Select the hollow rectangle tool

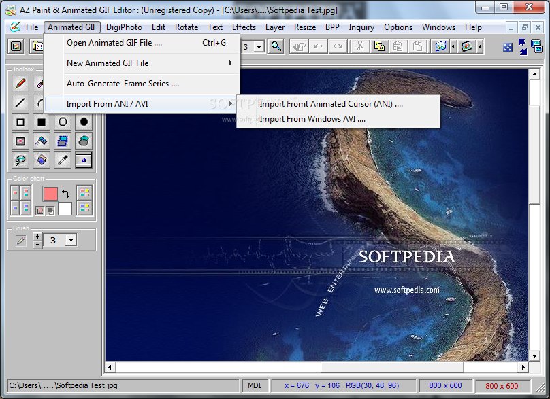click(x=20, y=122)
